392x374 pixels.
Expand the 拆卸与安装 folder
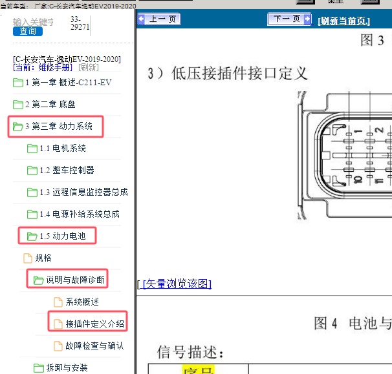pos(61,368)
